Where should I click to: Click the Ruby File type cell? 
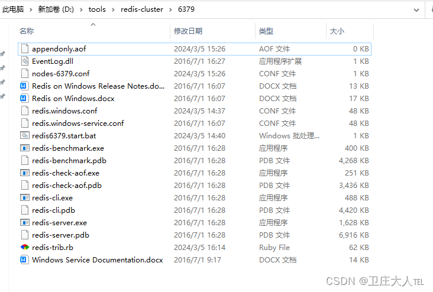[274, 248]
